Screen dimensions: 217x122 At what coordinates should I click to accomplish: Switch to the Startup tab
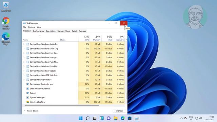60,31
